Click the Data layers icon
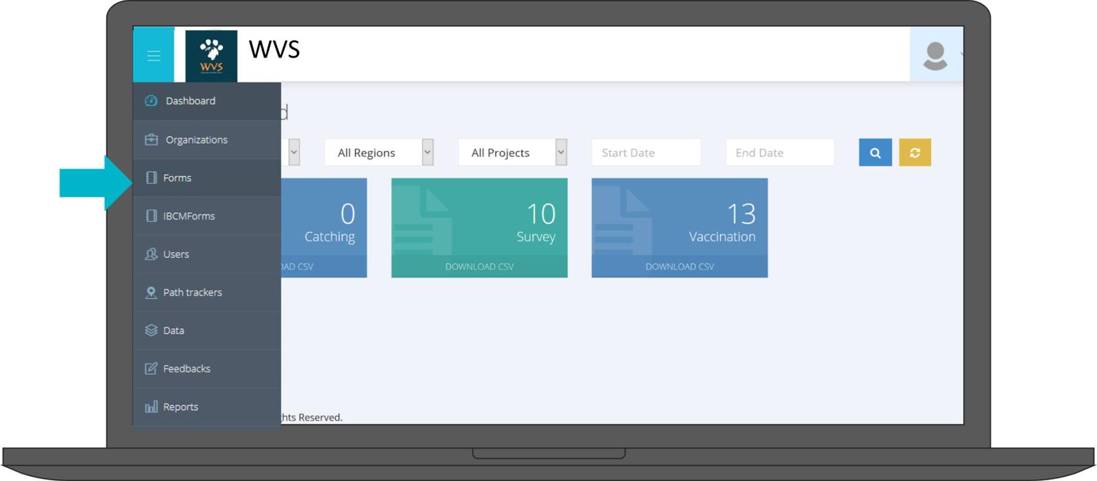 [152, 330]
